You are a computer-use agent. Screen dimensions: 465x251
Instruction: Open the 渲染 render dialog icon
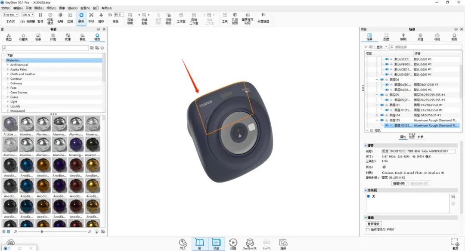[283, 244]
